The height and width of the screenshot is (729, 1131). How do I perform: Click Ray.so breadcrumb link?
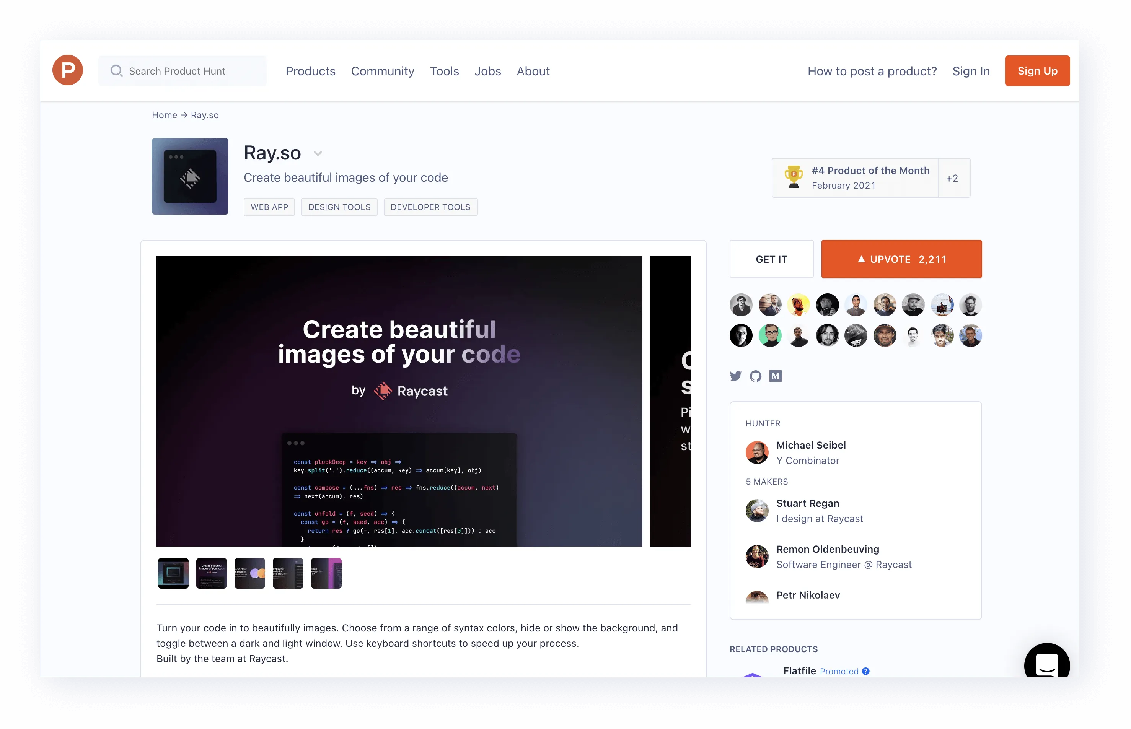coord(205,115)
